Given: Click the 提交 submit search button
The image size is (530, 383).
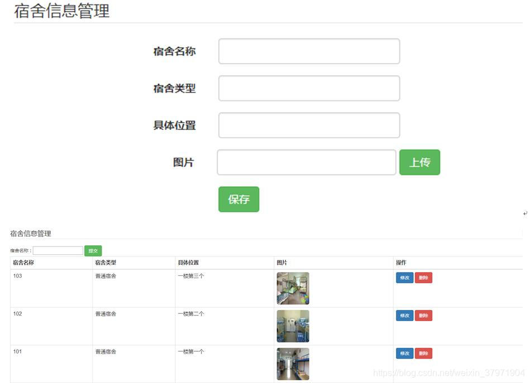Looking at the screenshot, I should [93, 250].
